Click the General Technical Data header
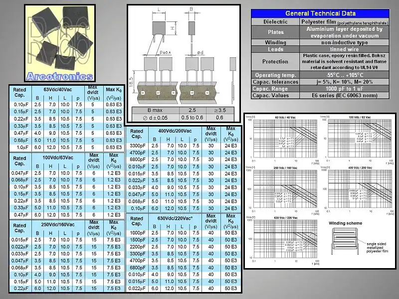The image size is (399, 299). point(320,13)
